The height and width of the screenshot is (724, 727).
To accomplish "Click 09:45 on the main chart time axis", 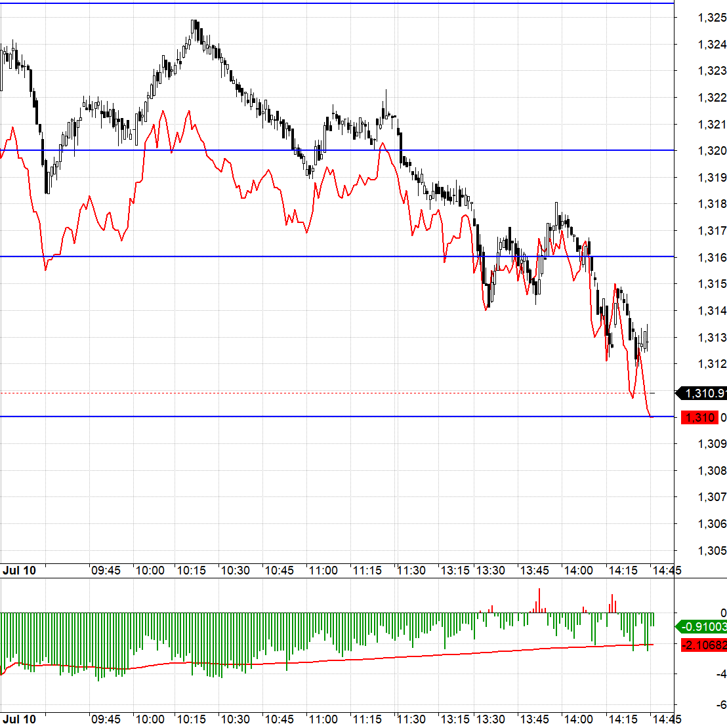I will [x=106, y=571].
